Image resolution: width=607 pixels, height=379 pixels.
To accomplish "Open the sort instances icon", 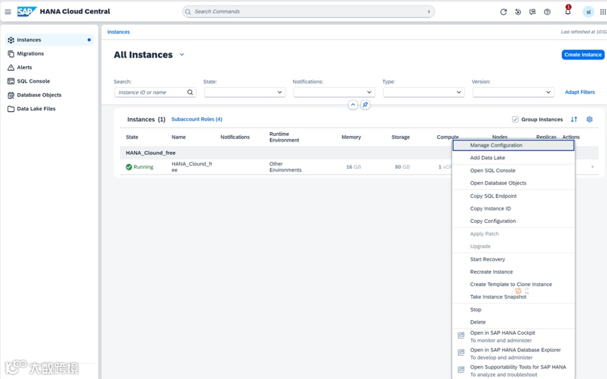I will coord(574,119).
